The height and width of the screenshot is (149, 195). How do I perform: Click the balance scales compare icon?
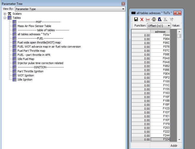coord(154,19)
